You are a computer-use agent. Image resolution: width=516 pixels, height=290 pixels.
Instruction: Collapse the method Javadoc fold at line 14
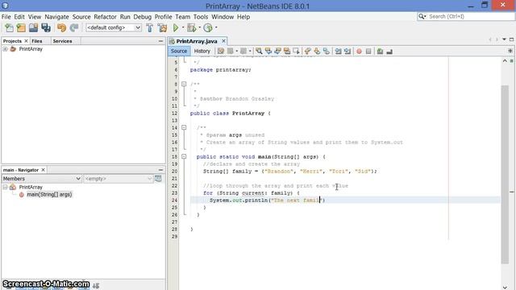click(184, 127)
